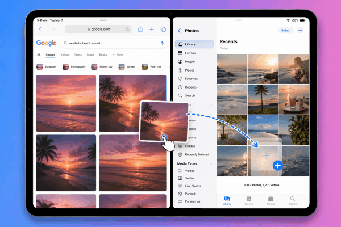Go forward in Safari browser
The height and width of the screenshot is (227, 341).
point(53,29)
